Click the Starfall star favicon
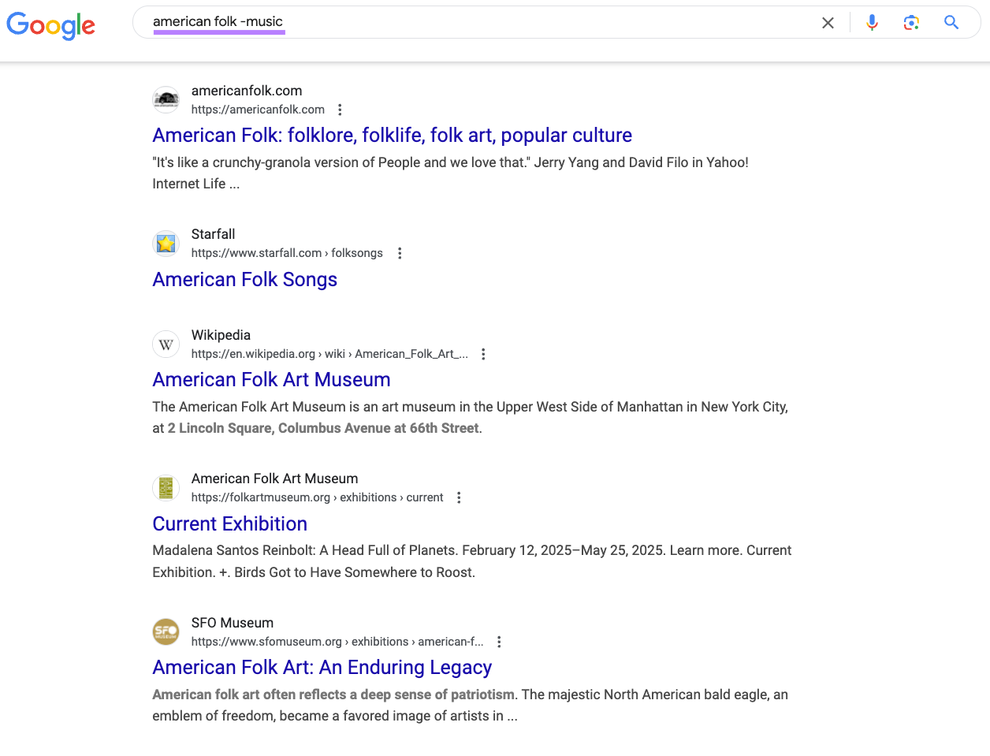This screenshot has width=990, height=756. 166,244
